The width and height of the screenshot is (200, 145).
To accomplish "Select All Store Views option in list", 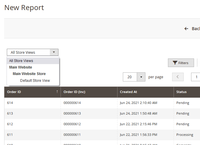I will [21, 61].
